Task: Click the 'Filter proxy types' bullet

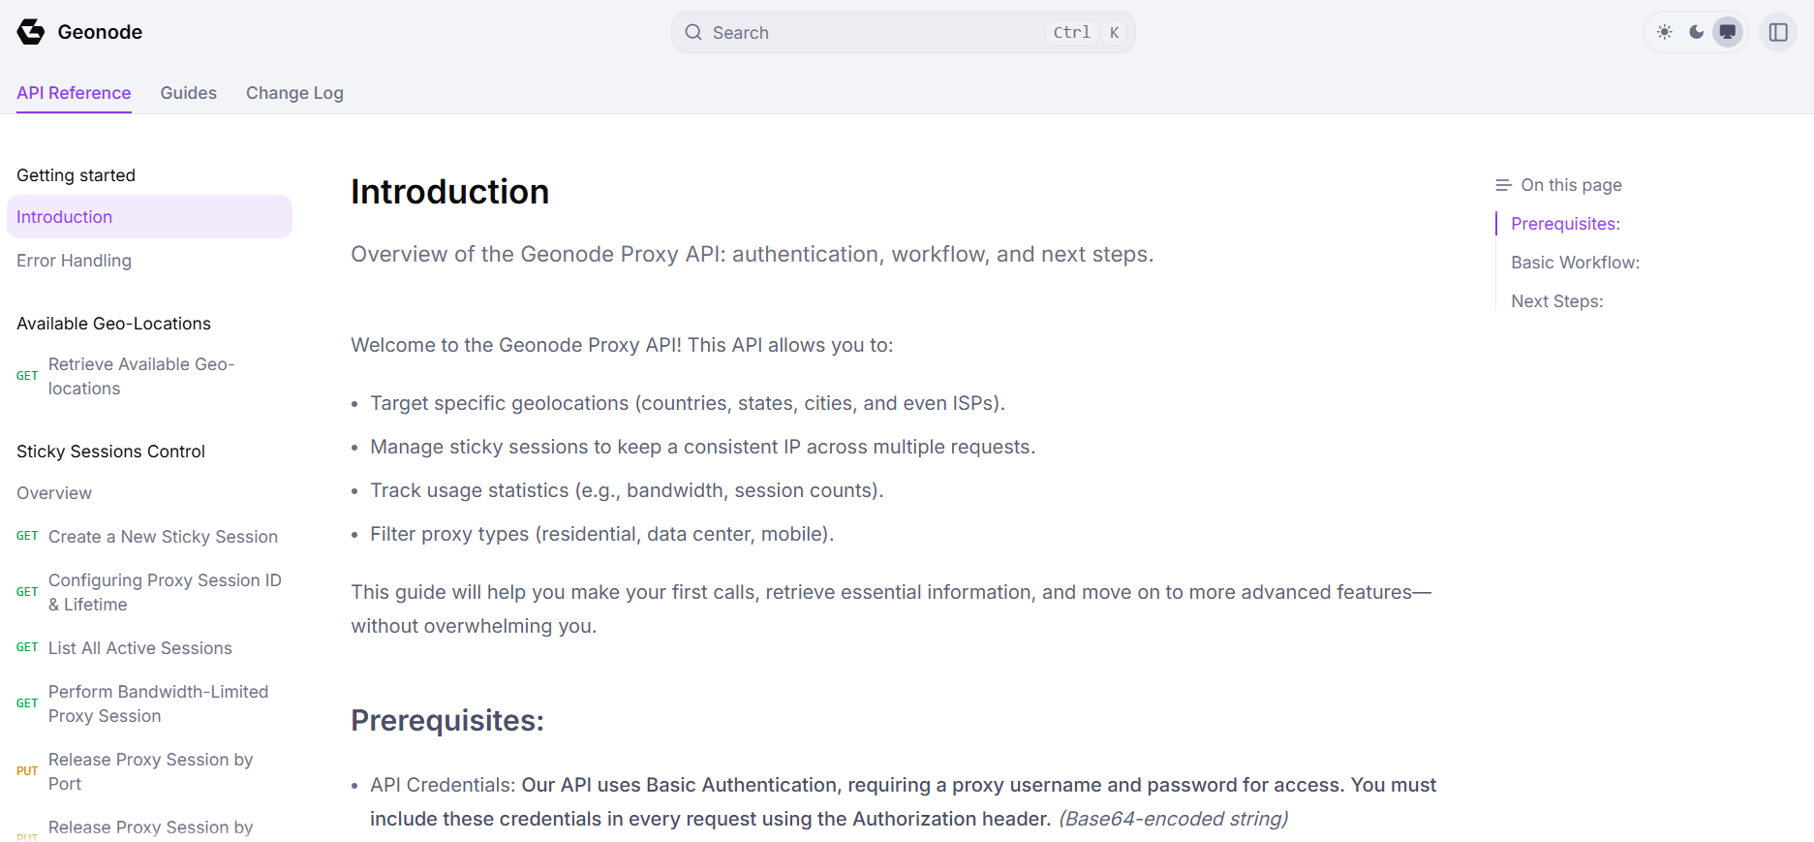Action: (x=601, y=534)
